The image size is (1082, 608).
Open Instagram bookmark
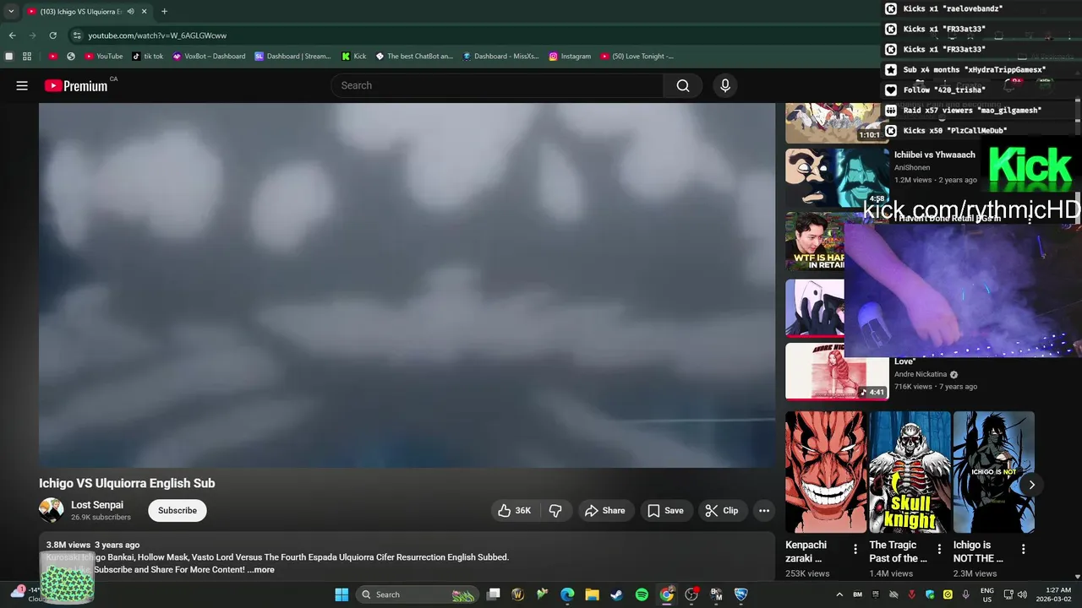[x=570, y=57]
